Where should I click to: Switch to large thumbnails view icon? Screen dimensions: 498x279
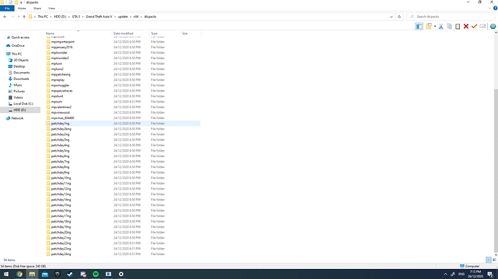tap(494, 260)
